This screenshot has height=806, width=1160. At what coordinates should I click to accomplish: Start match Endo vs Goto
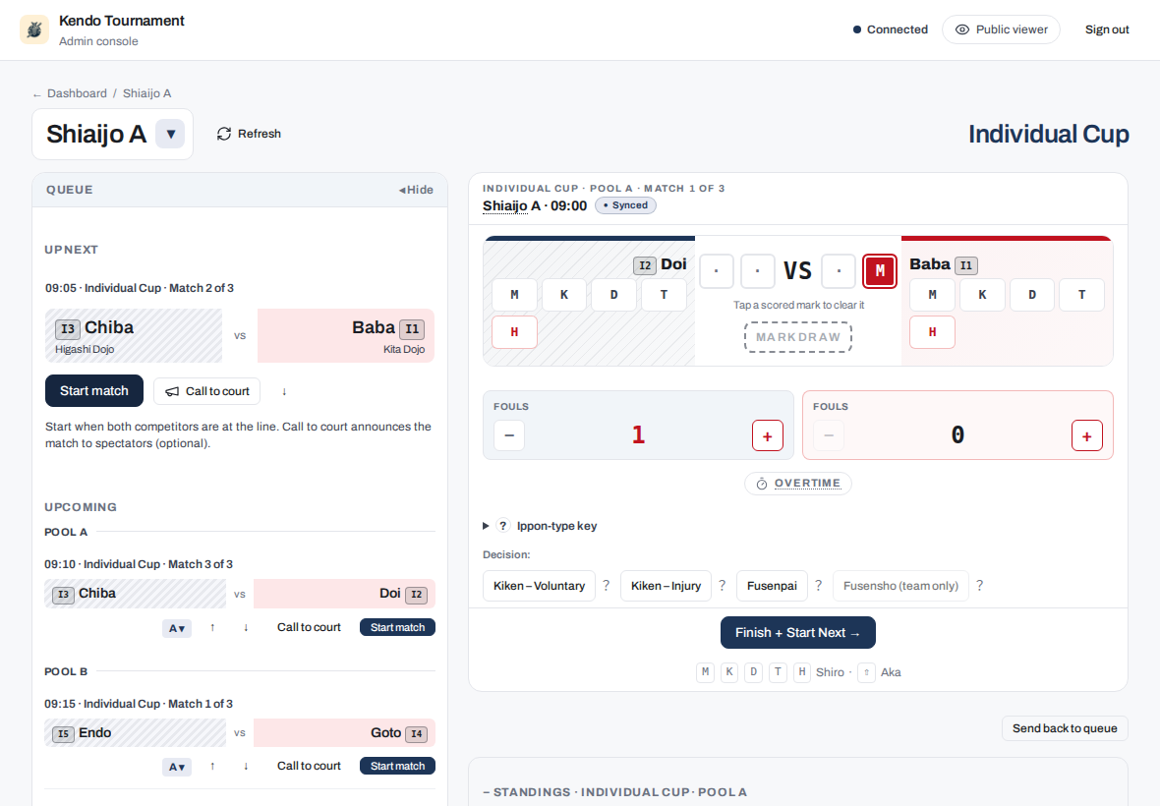point(397,766)
